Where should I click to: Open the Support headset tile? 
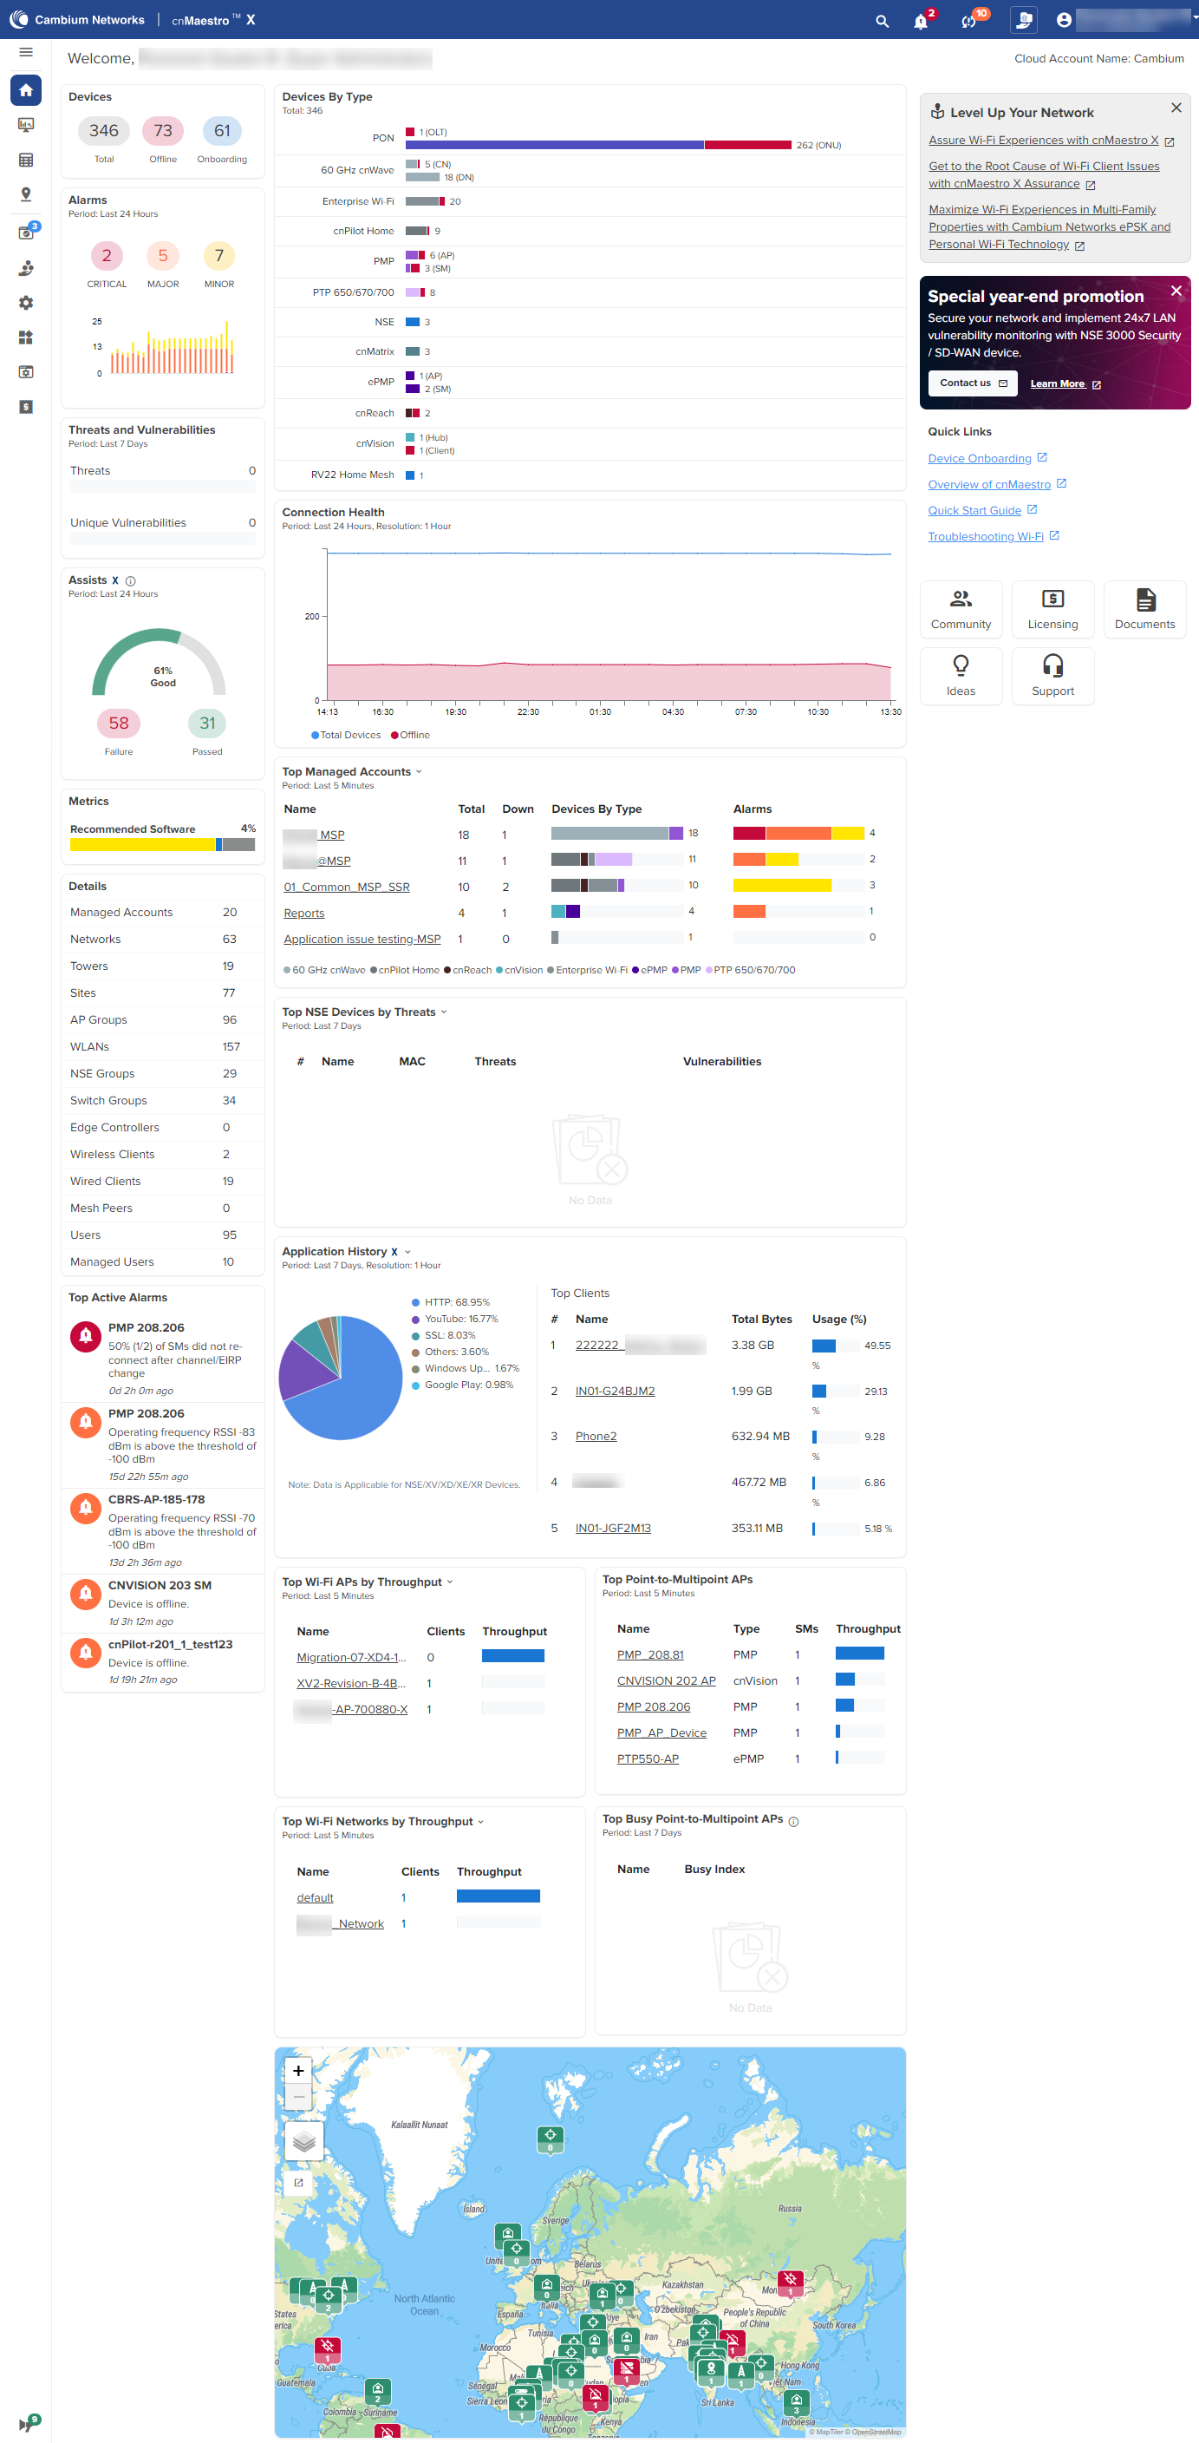click(1052, 675)
